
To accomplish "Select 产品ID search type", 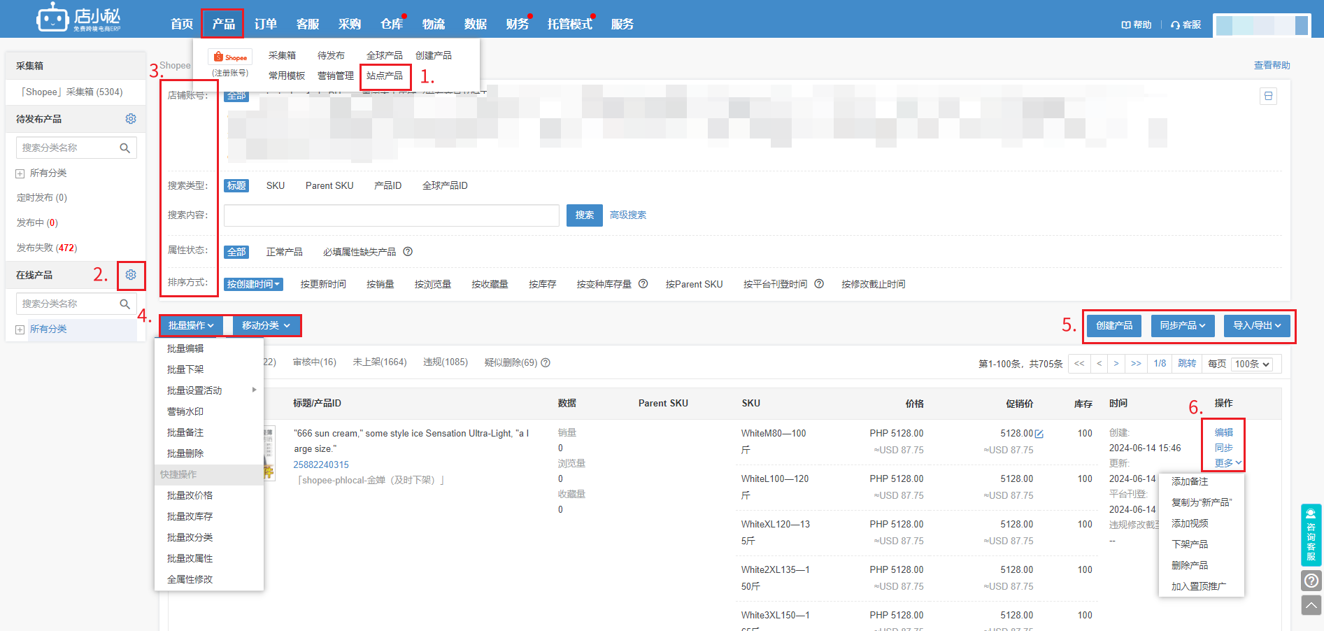I will [387, 185].
